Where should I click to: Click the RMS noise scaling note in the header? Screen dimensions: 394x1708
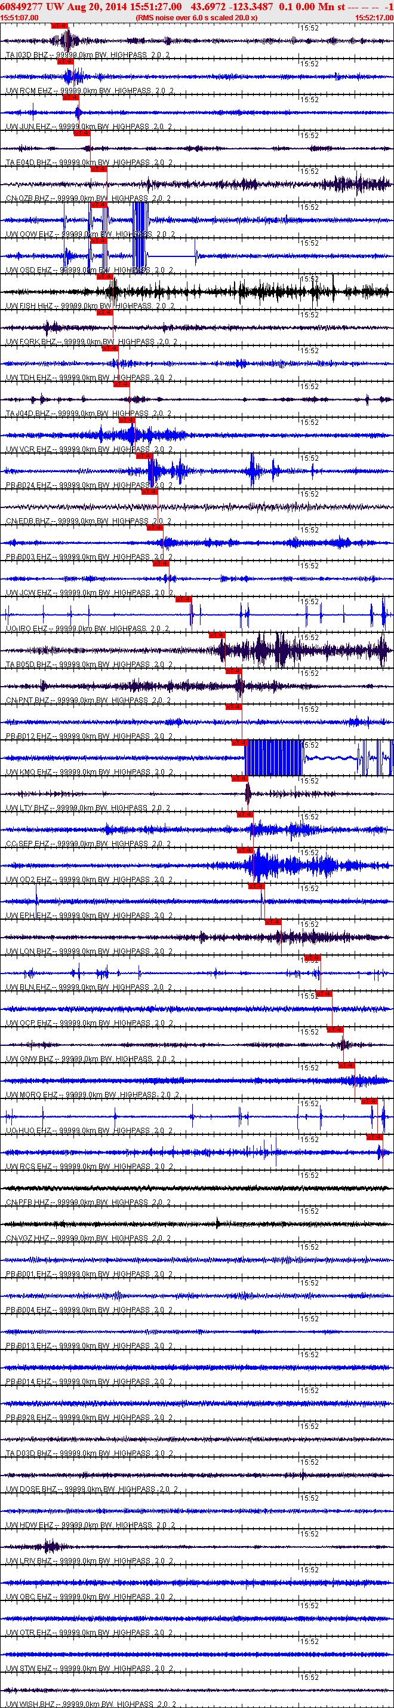pyautogui.click(x=196, y=18)
